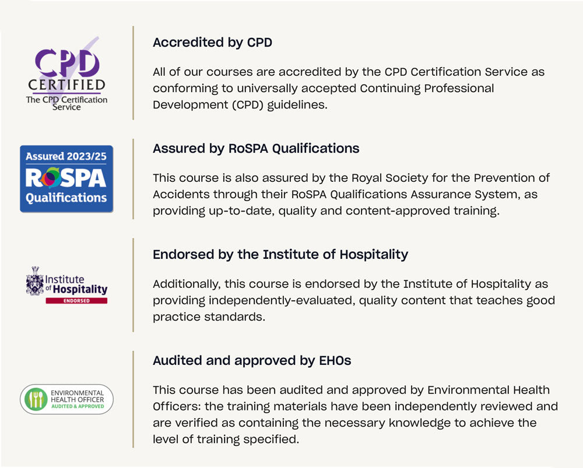The height and width of the screenshot is (468, 583).
Task: Click the paragraph about CPD Certification Service guidelines
Action: [x=349, y=89]
